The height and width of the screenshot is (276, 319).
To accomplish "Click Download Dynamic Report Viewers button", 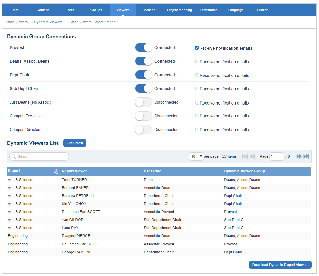I will (x=280, y=265).
